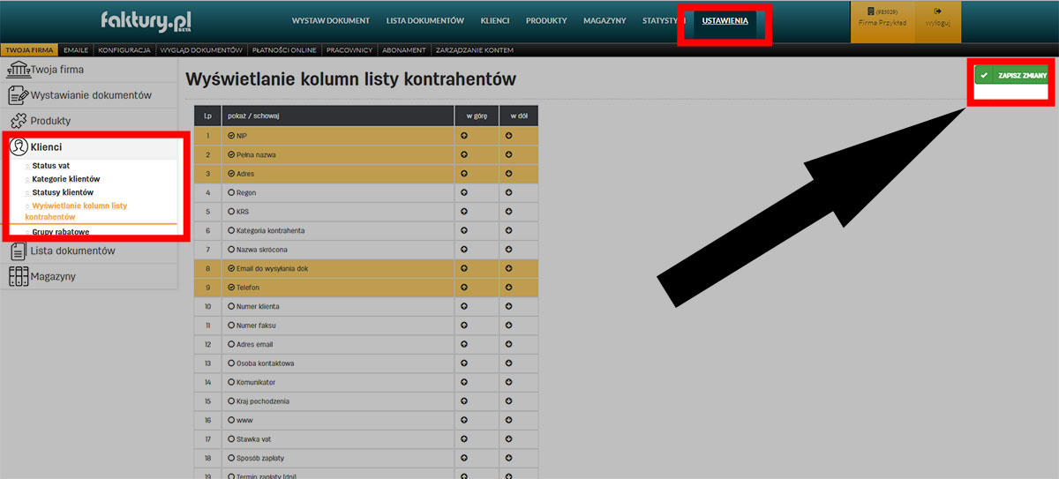The height and width of the screenshot is (479, 1059).
Task: Switch to Konfiguracja tab
Action: (x=124, y=50)
